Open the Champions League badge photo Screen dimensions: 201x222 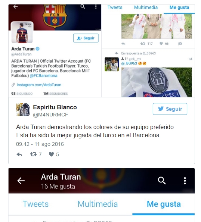coord(157,82)
